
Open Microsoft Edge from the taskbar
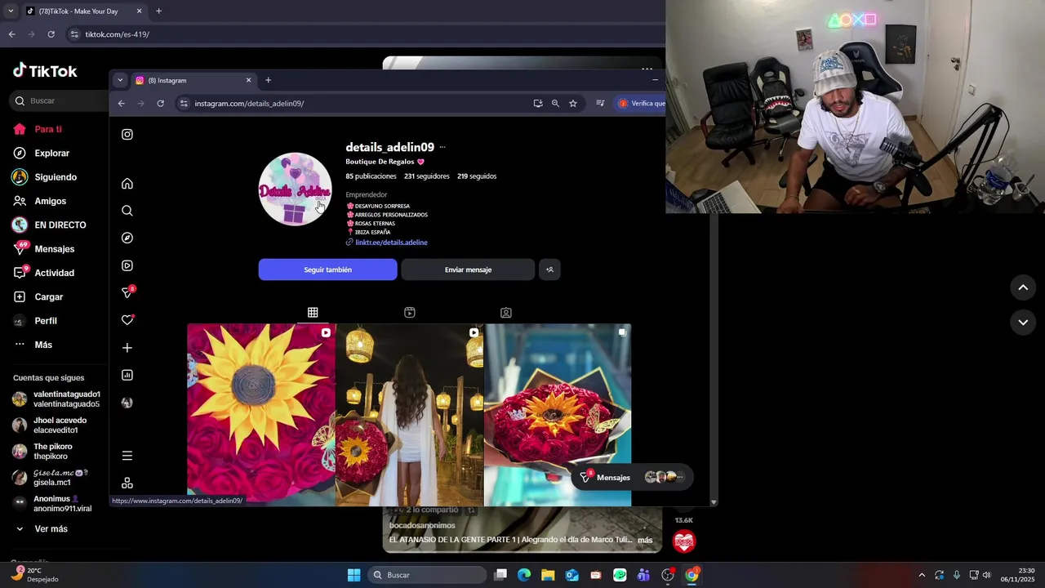pos(524,575)
